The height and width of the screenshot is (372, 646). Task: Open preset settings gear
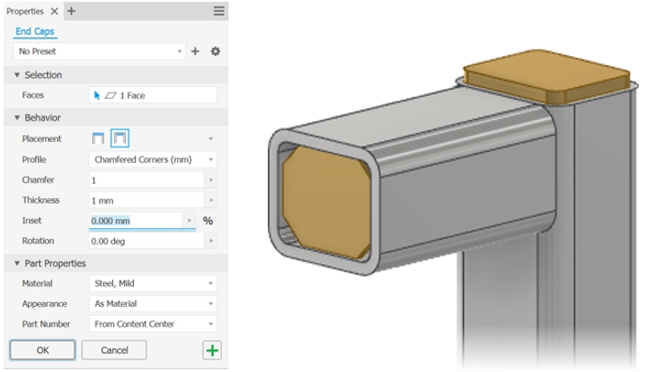(215, 51)
